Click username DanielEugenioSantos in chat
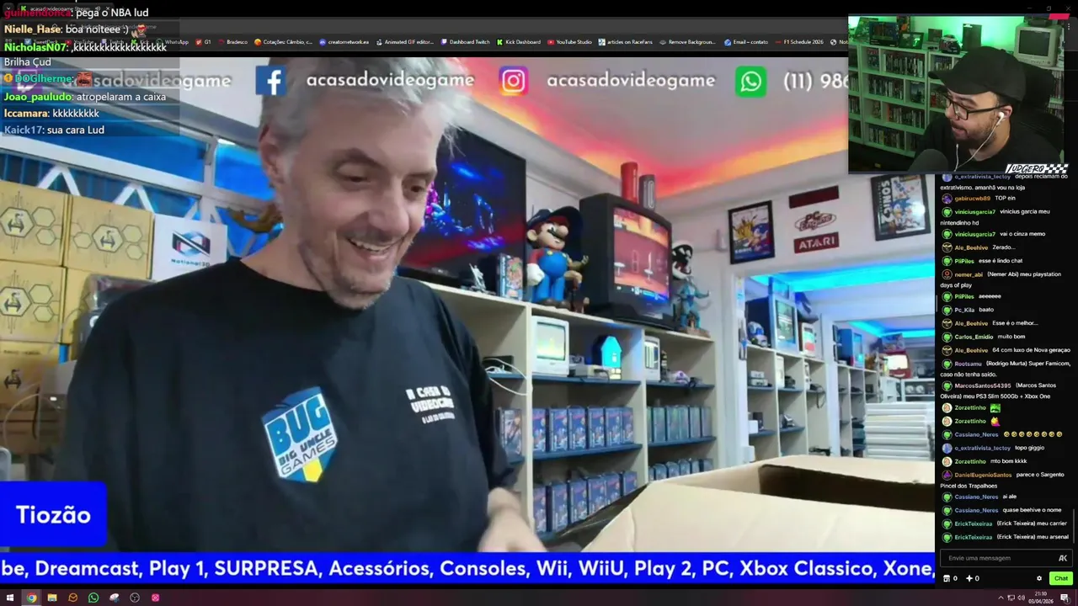The image size is (1078, 606). coord(983,475)
